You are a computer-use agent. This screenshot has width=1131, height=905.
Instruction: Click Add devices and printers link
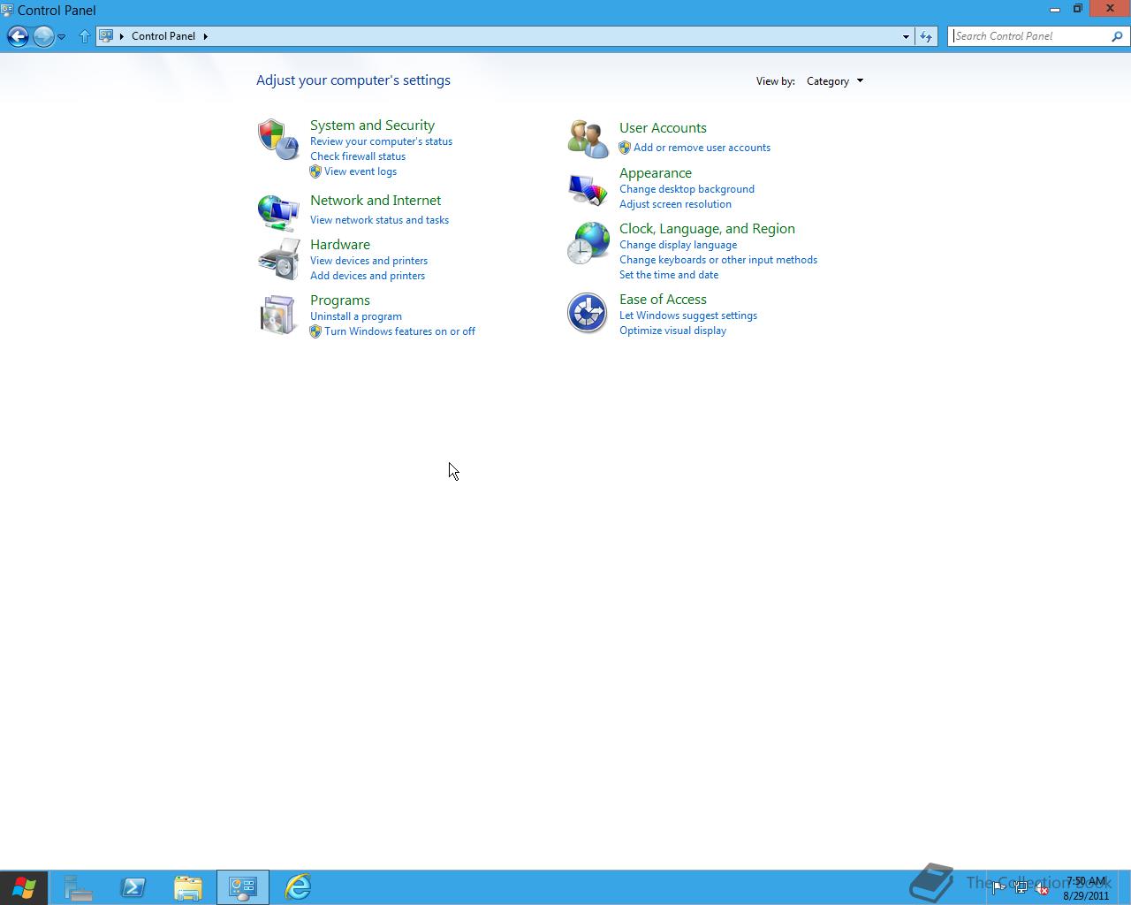click(x=368, y=276)
